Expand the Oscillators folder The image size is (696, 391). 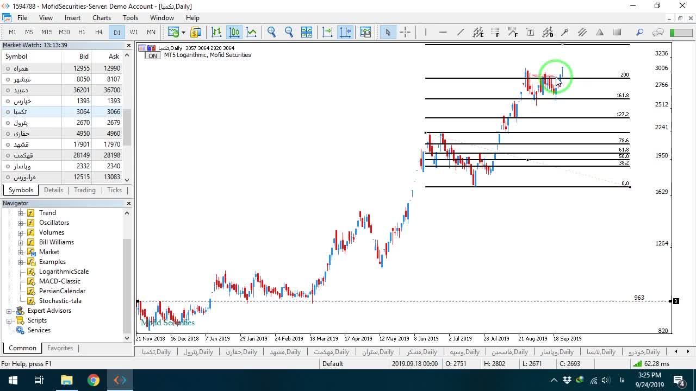tap(21, 223)
